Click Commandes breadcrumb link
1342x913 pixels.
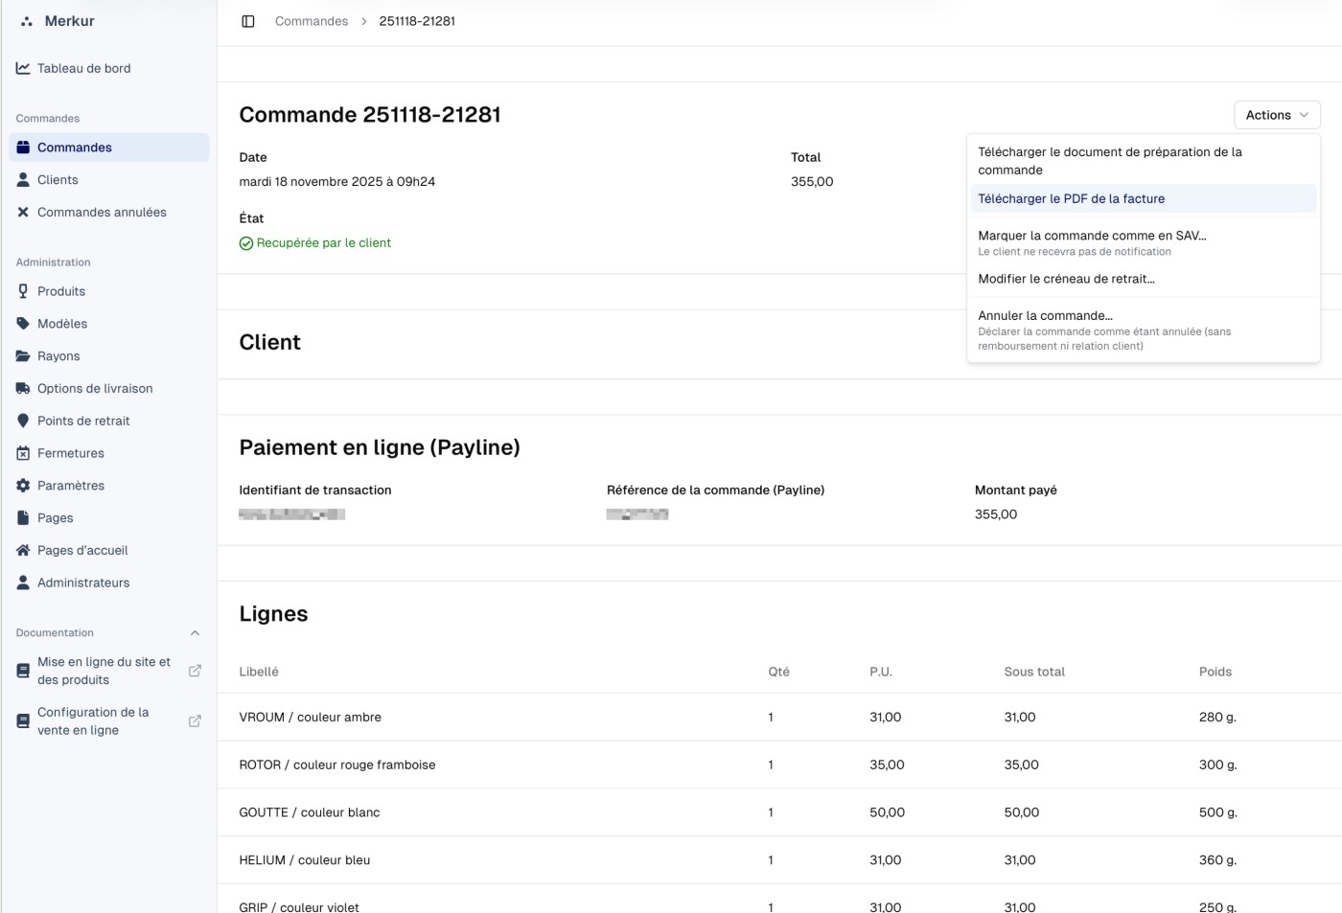pyautogui.click(x=312, y=21)
